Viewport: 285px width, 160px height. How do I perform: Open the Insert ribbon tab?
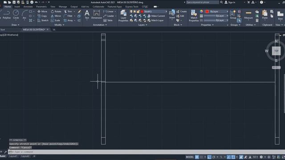tap(17, 7)
